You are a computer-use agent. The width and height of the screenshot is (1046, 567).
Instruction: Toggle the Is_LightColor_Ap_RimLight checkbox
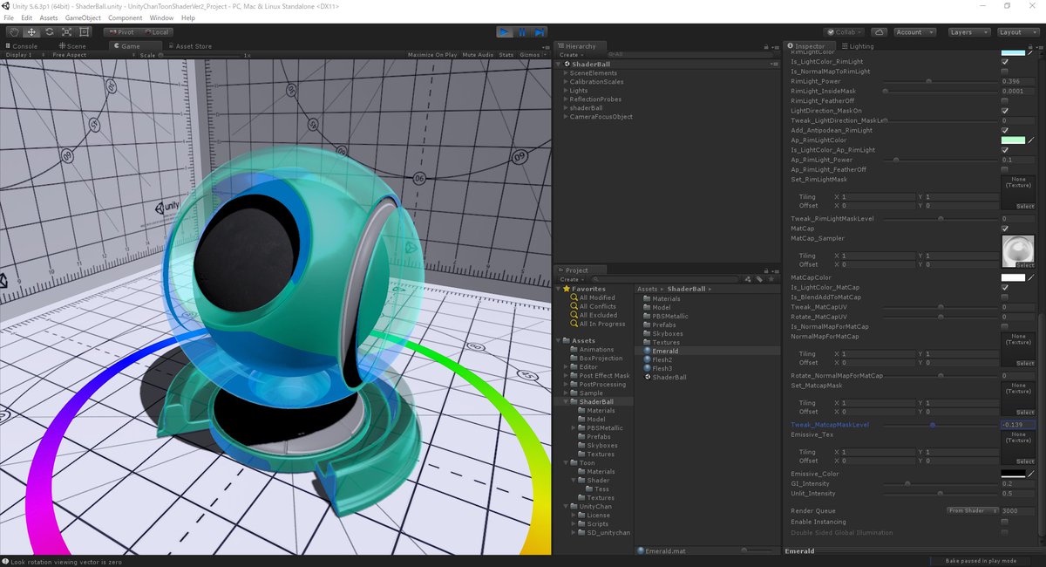[x=1005, y=150]
